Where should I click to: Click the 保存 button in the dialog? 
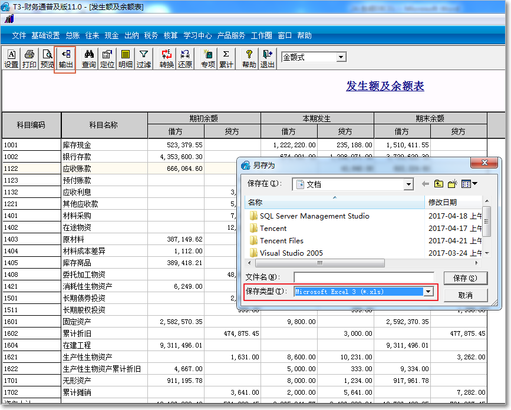(465, 278)
